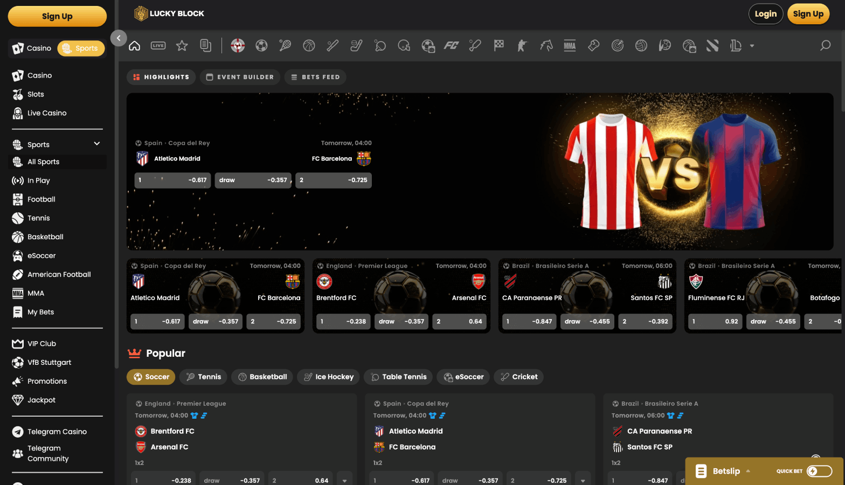Click the Login button
The width and height of the screenshot is (845, 485).
tap(766, 14)
